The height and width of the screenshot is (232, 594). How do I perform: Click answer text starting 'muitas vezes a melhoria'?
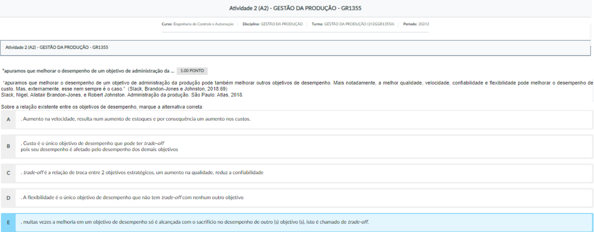point(194,222)
